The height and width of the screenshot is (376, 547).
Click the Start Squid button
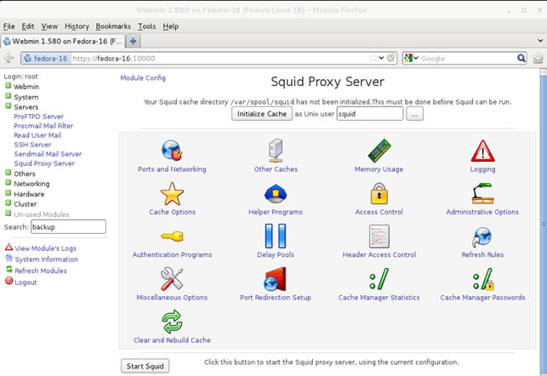[145, 366]
